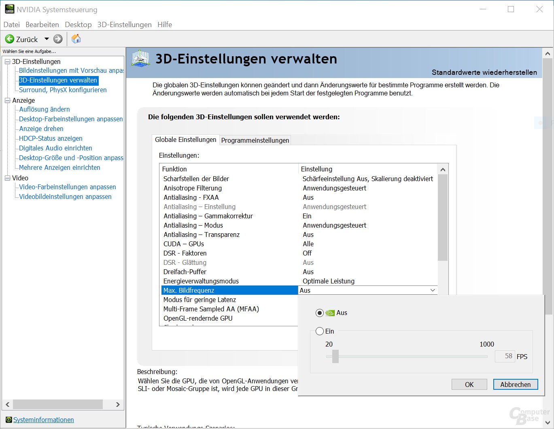Click the Max. Bildfrequenz highlighted row
Viewport: 554px width, 429px height.
pos(229,290)
